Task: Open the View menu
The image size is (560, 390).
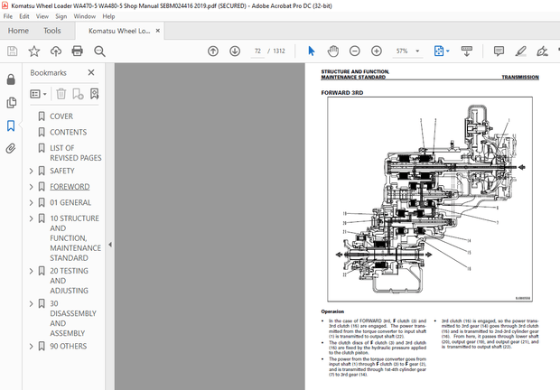Action: (42, 16)
